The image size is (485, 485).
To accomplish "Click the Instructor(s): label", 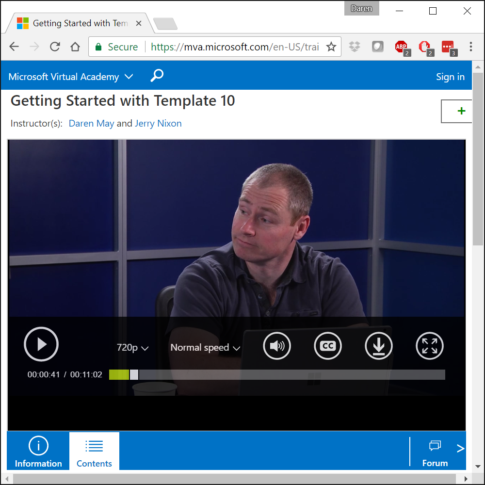I will (x=36, y=123).
